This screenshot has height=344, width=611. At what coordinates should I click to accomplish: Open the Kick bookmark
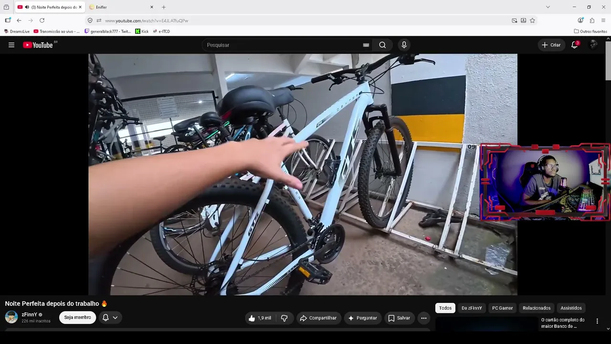(x=142, y=32)
